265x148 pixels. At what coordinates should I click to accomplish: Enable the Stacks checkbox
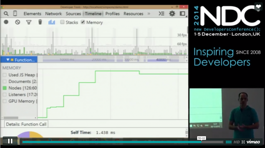62,22
